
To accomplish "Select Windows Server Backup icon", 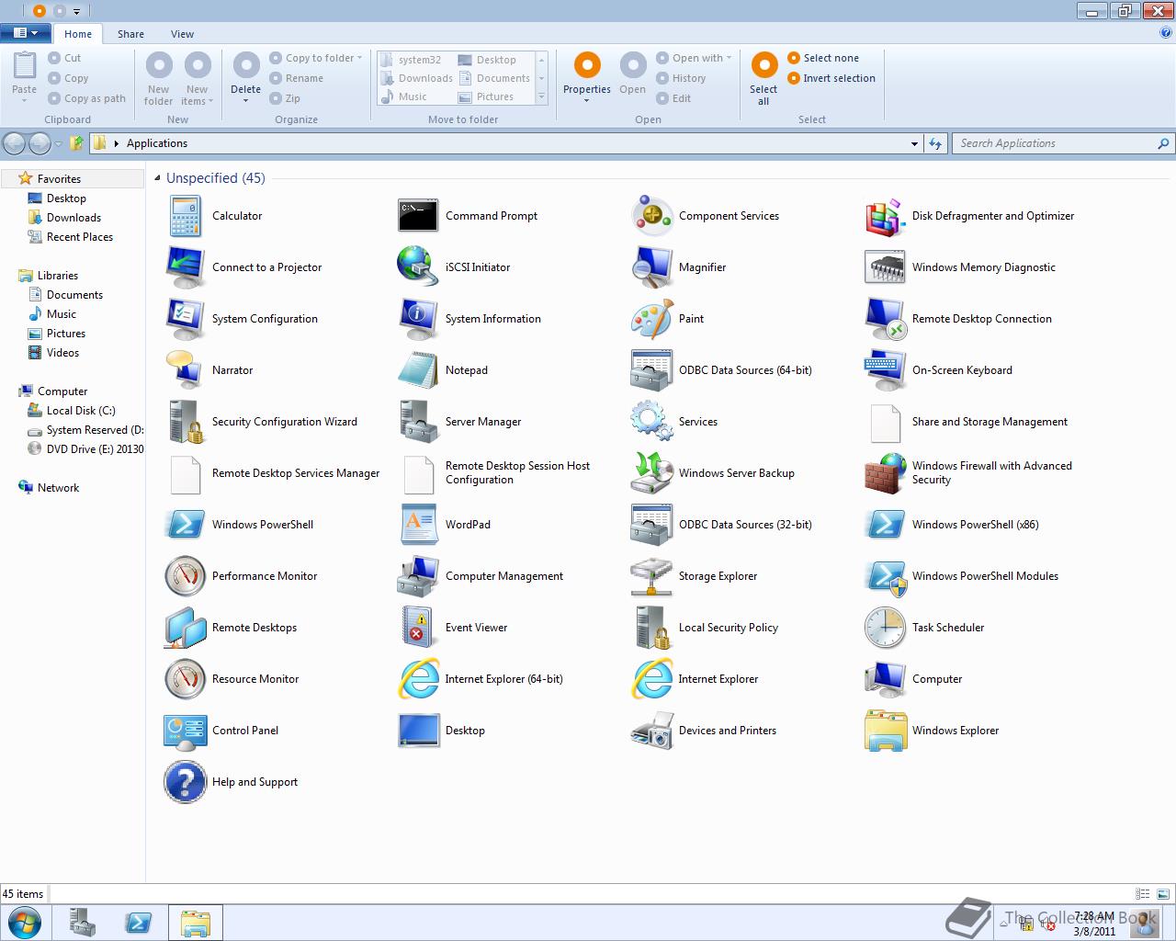I will (652, 473).
